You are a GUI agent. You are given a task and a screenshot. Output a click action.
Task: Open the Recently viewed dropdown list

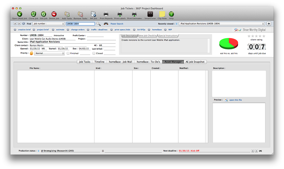(222, 24)
